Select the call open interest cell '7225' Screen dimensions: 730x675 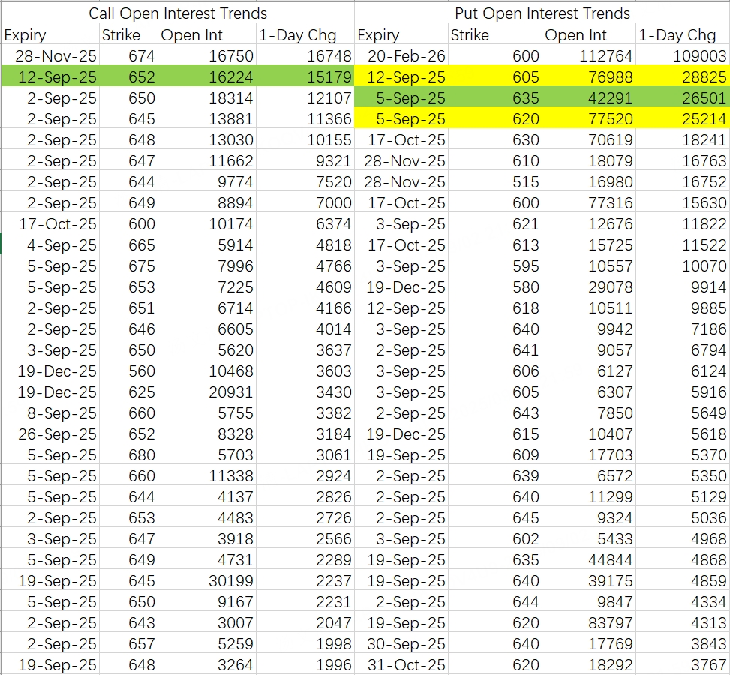click(x=207, y=286)
